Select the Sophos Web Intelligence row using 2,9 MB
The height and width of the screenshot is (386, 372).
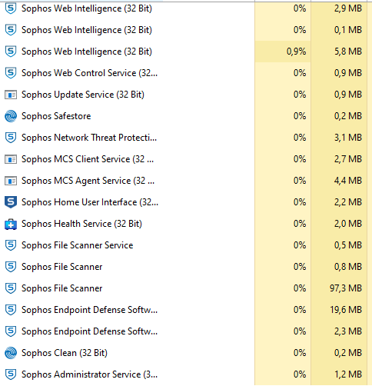(x=186, y=8)
